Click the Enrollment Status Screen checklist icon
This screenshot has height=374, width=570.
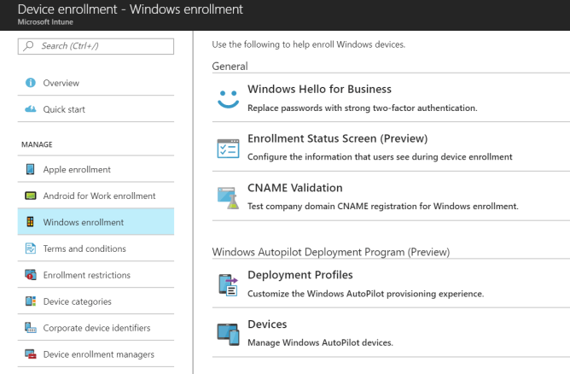click(x=228, y=148)
